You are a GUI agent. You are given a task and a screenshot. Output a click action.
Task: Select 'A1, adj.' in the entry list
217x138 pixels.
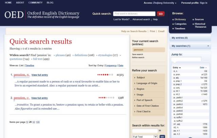[x=190, y=124]
